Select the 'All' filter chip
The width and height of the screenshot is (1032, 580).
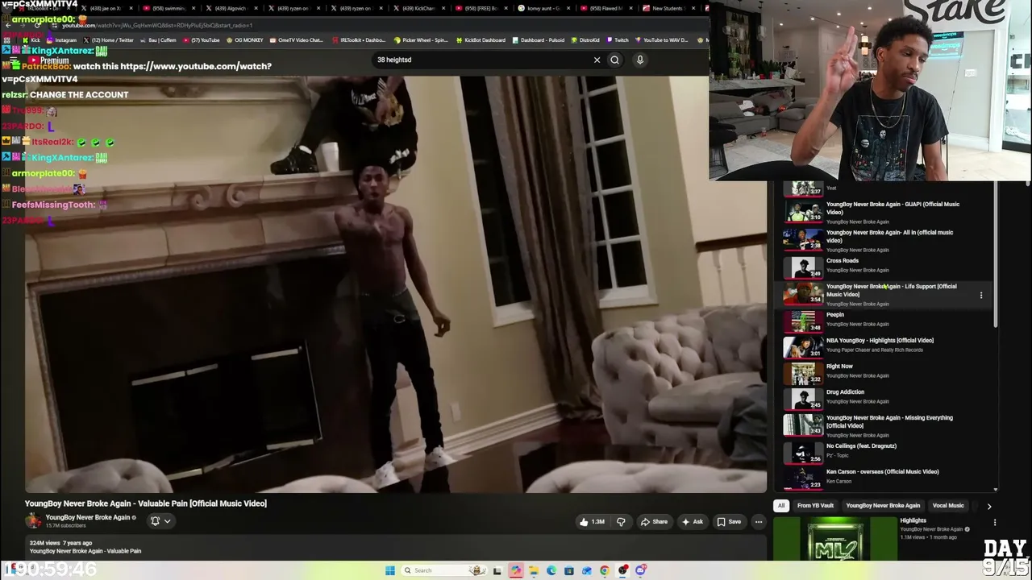[780, 506]
